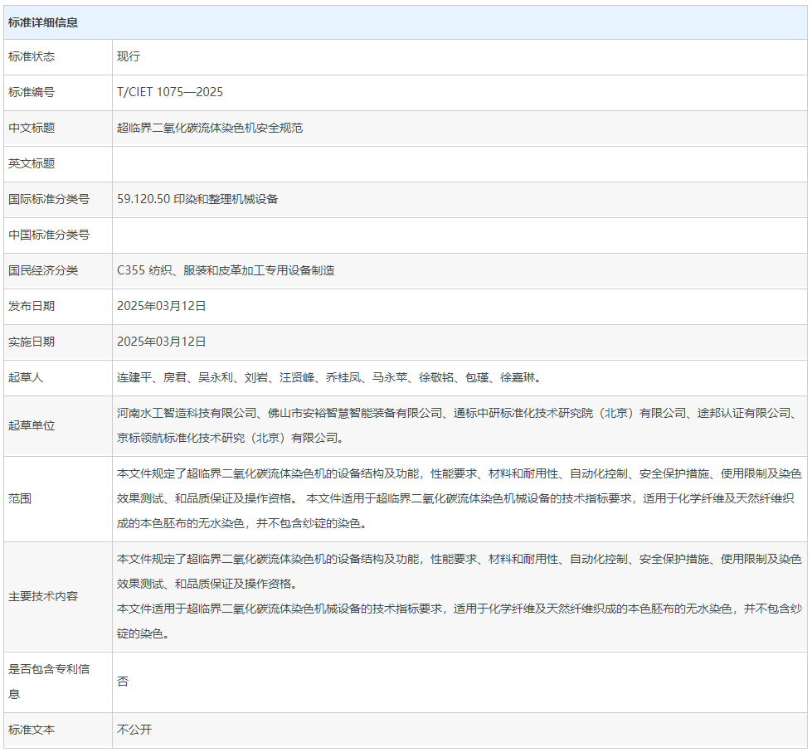The width and height of the screenshot is (812, 752).
Task: Select the C355 纺织、服装和皮革加工专用设备制造 text
Action: tap(226, 270)
